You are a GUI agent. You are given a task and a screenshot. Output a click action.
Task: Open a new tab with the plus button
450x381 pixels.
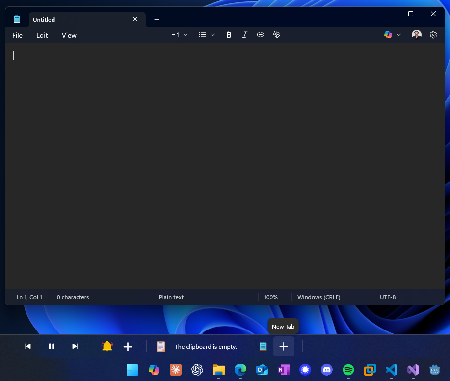click(157, 19)
